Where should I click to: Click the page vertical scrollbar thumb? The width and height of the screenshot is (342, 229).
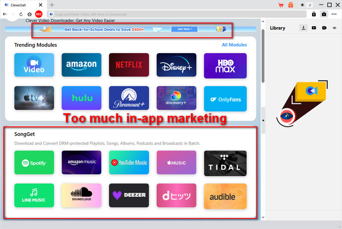click(x=263, y=56)
